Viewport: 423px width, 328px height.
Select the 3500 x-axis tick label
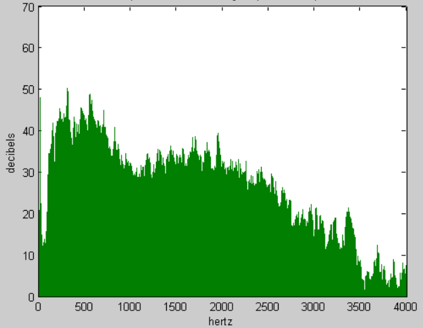tap(361, 307)
